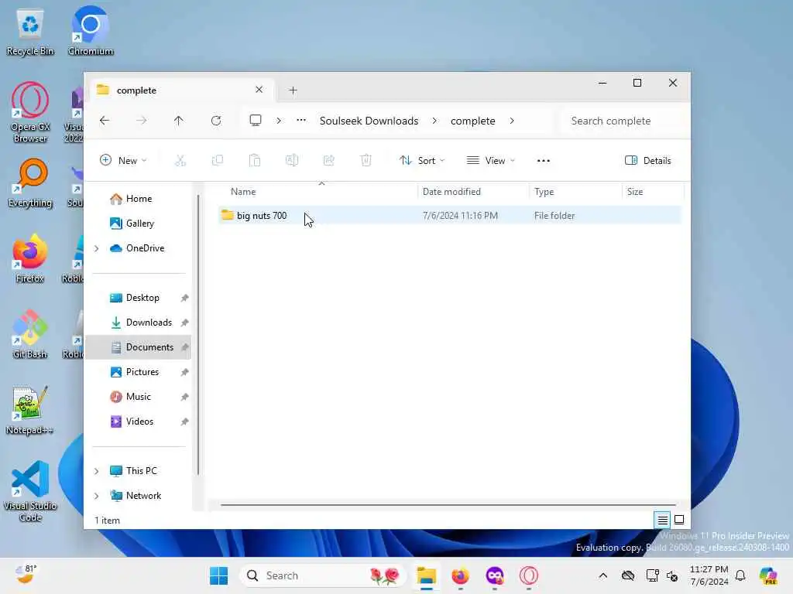Click the forward navigation arrow
Screen dimensions: 793x594
142,121
